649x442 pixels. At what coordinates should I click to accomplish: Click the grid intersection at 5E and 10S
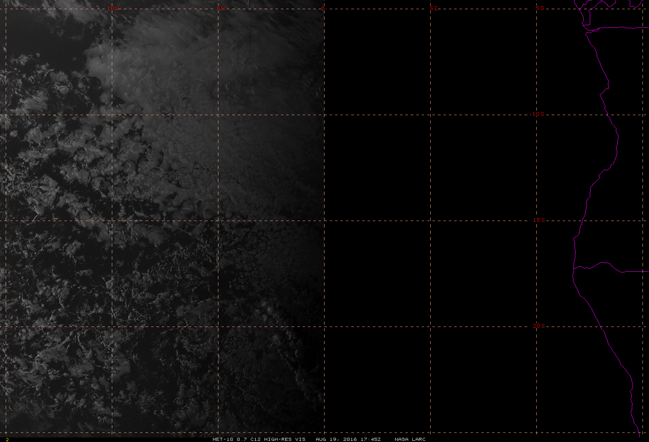coord(431,115)
